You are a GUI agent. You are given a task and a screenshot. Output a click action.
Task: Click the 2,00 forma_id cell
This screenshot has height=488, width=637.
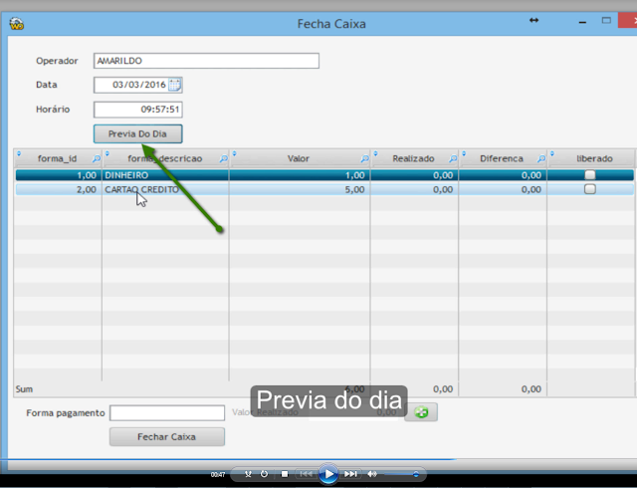click(x=59, y=189)
